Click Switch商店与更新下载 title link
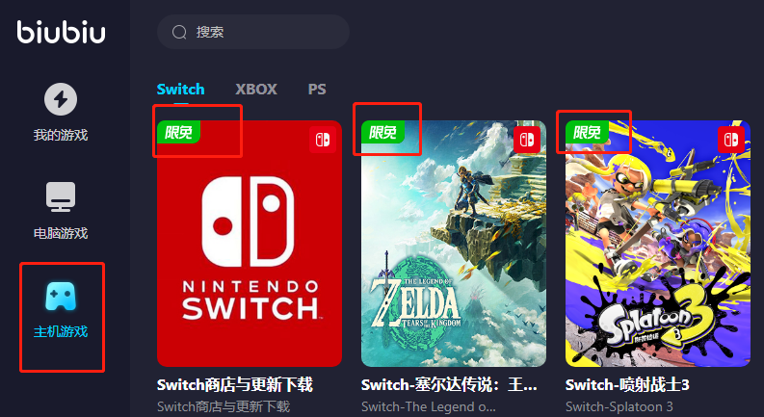The height and width of the screenshot is (417, 764). [x=235, y=385]
